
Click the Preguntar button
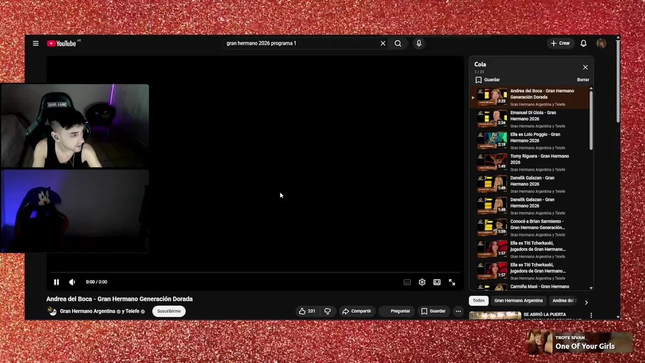point(397,311)
